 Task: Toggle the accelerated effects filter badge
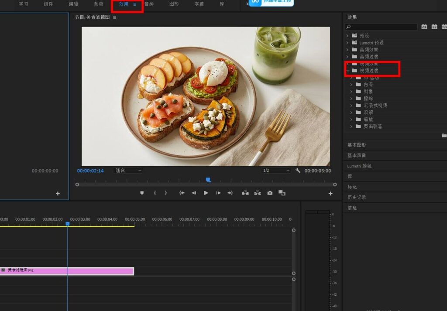424,27
